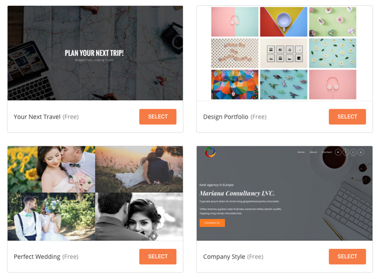Click the third circular social icon in Company Style header
The width and height of the screenshot is (382, 279).
tap(353, 152)
